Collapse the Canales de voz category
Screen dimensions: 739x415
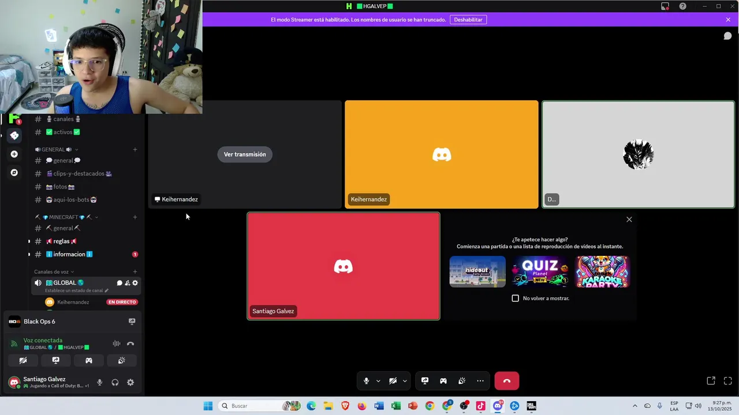point(54,272)
